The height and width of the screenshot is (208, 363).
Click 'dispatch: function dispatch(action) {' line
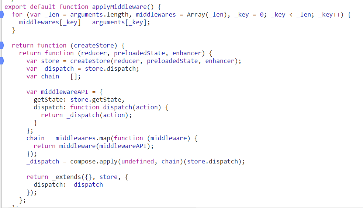(x=101, y=107)
